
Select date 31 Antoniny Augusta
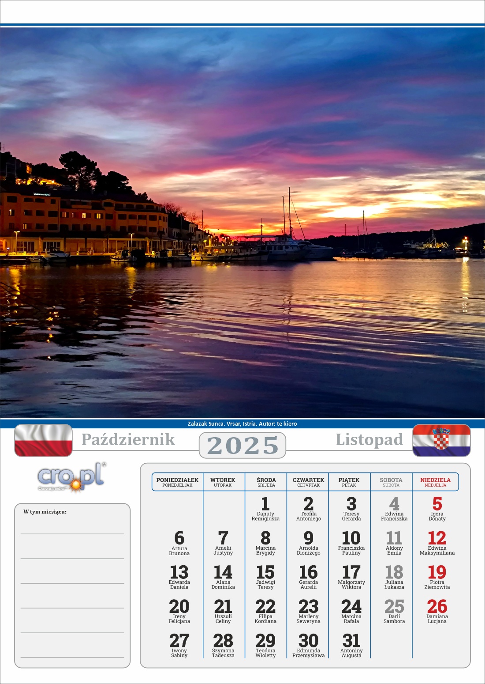point(351,646)
